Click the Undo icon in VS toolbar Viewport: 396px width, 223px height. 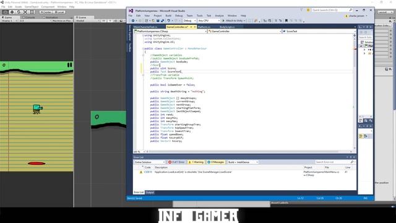(169, 20)
